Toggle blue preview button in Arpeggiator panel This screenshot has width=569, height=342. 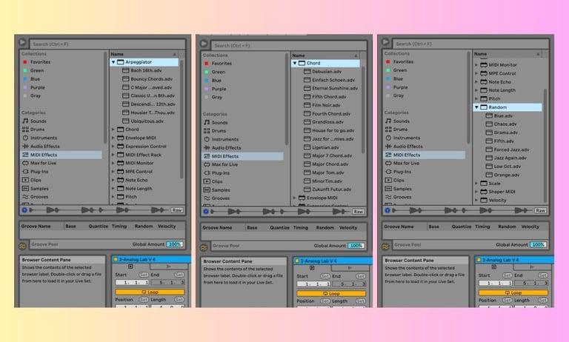pos(24,210)
